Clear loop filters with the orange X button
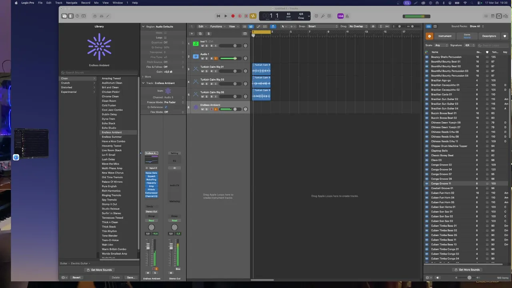The height and width of the screenshot is (288, 512). pos(430,36)
